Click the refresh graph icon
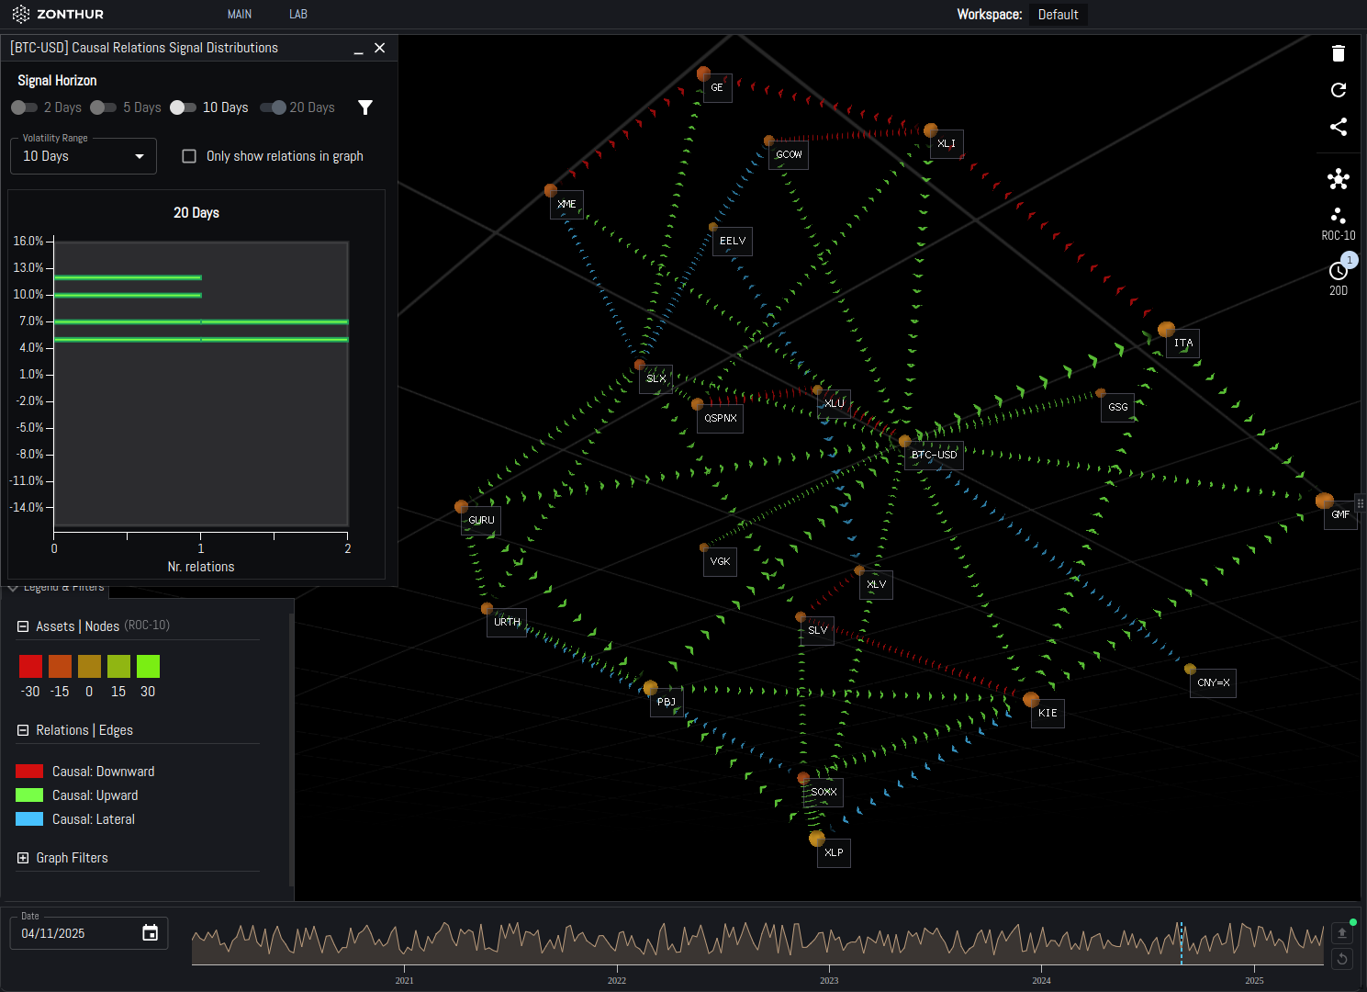The width and height of the screenshot is (1367, 992). pos(1338,90)
